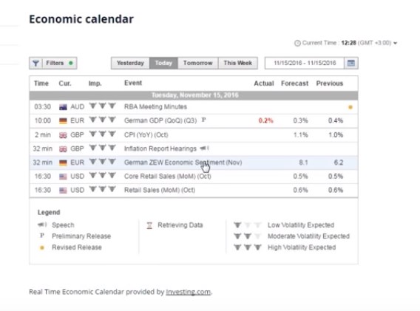Select the This Week tab

pyautogui.click(x=238, y=64)
